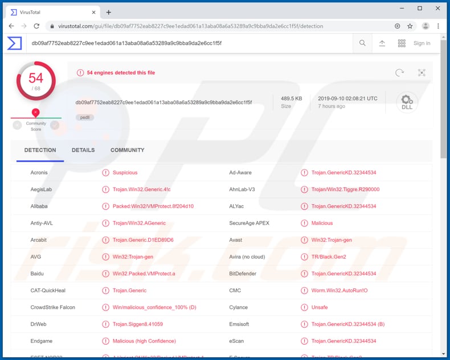Click SecureAge APEX Malicious alert icon
This screenshot has width=450, height=360.
304,224
